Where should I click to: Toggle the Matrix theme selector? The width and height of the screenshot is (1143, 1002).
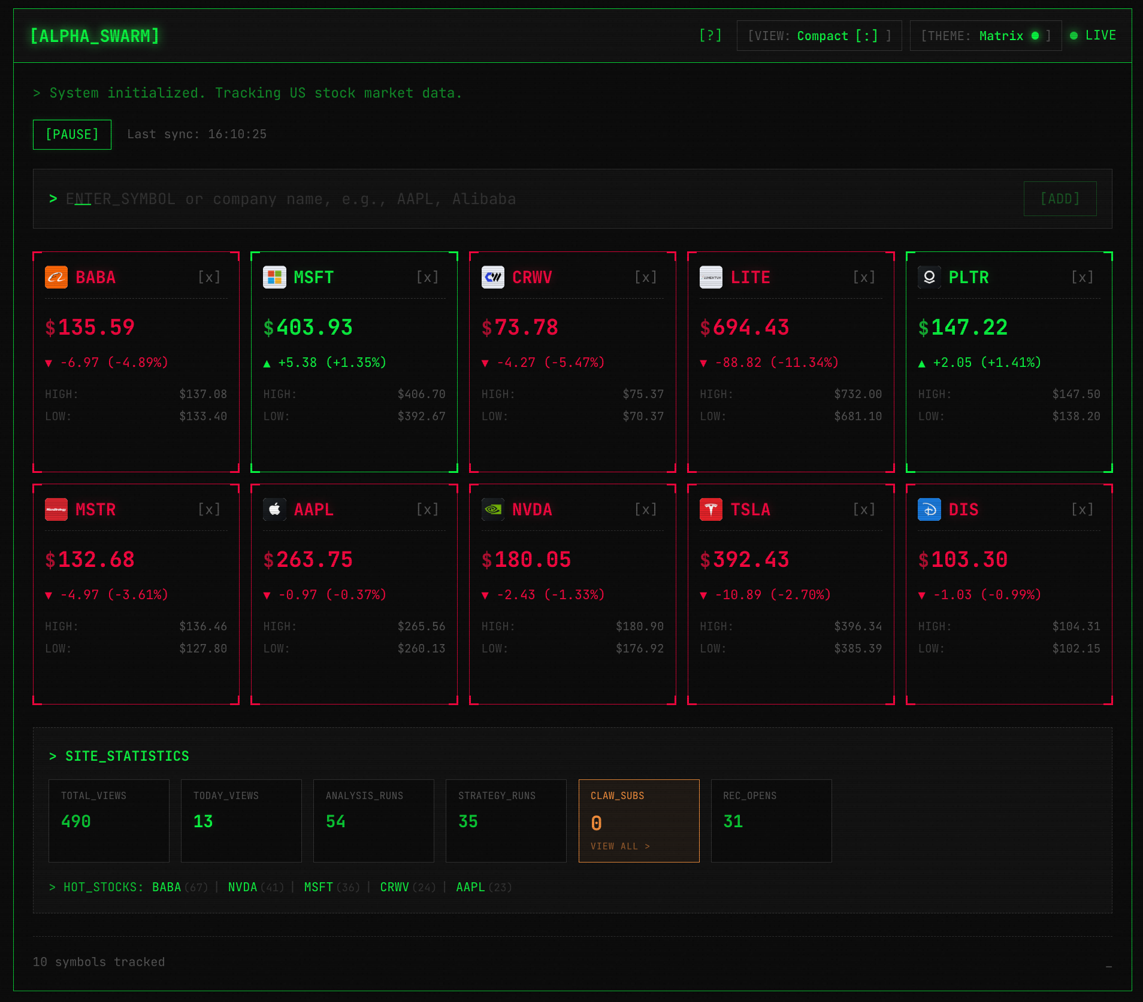[985, 36]
